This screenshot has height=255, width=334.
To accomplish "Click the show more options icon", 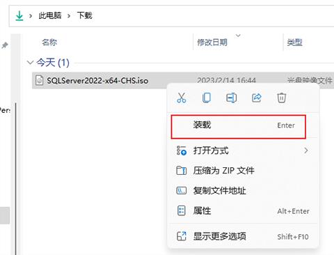I will point(182,236).
